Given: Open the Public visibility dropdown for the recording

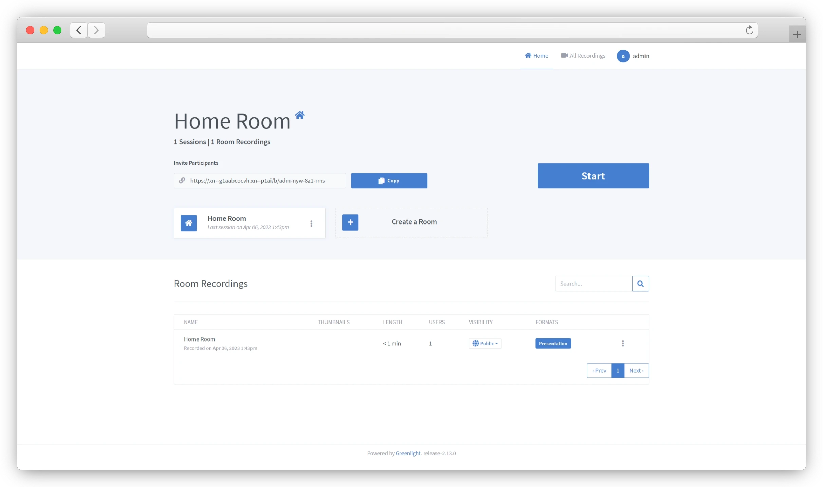Looking at the screenshot, I should pos(485,343).
